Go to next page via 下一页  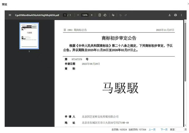point(164,129)
